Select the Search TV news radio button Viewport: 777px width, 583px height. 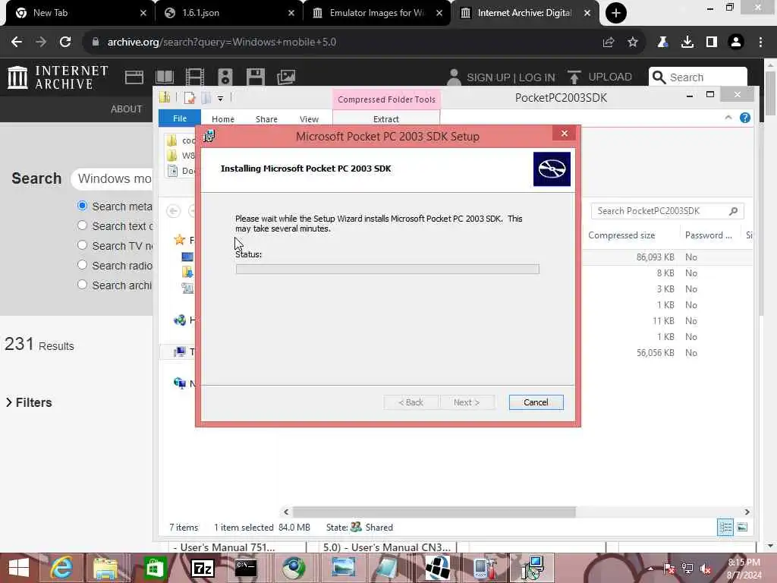tap(82, 245)
